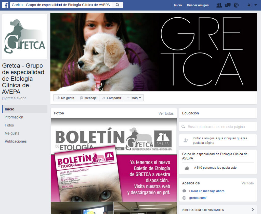
Task: Click @gretca.avepa username text
Action: 14,98
